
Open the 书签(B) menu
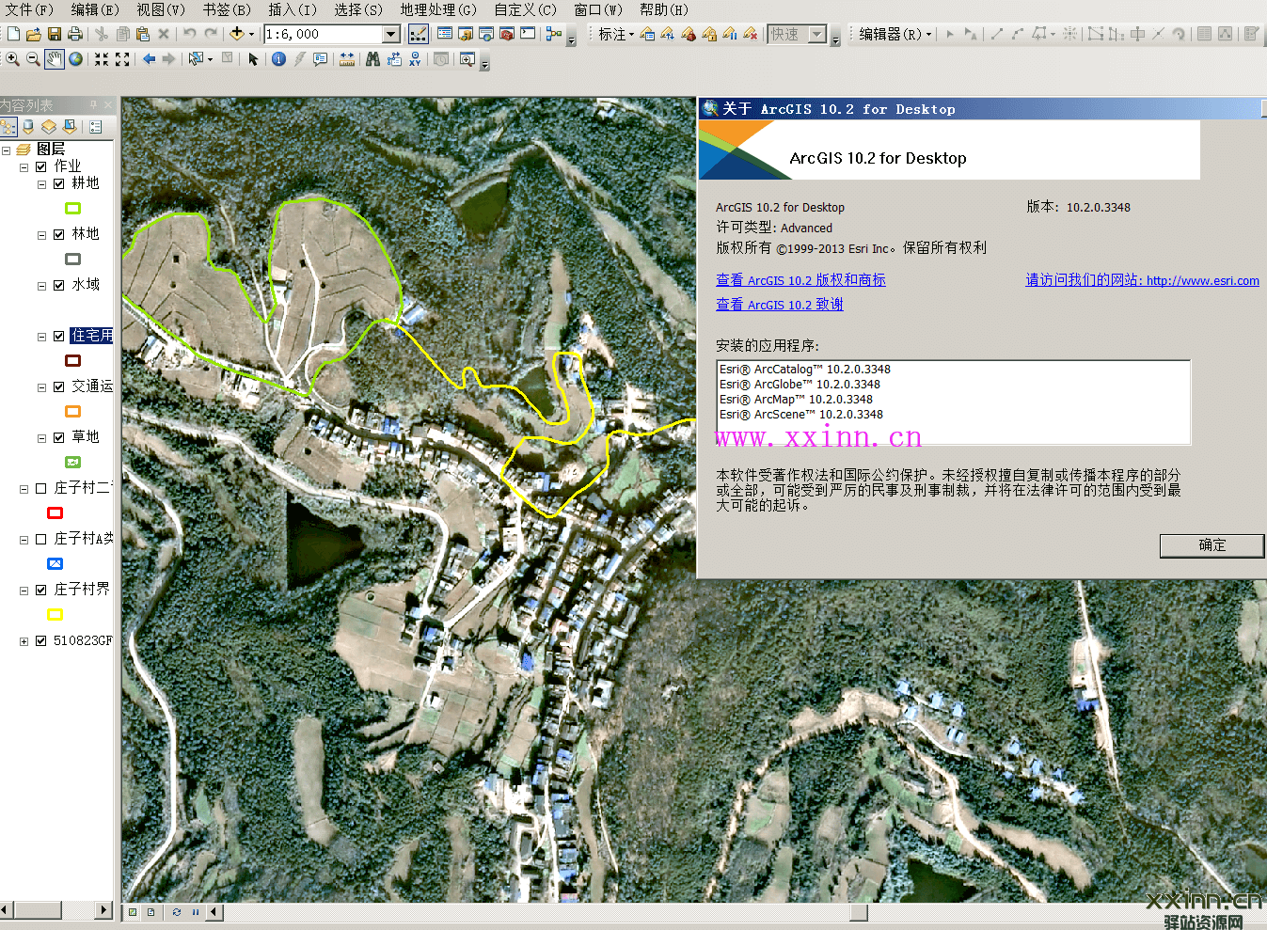pos(227,9)
